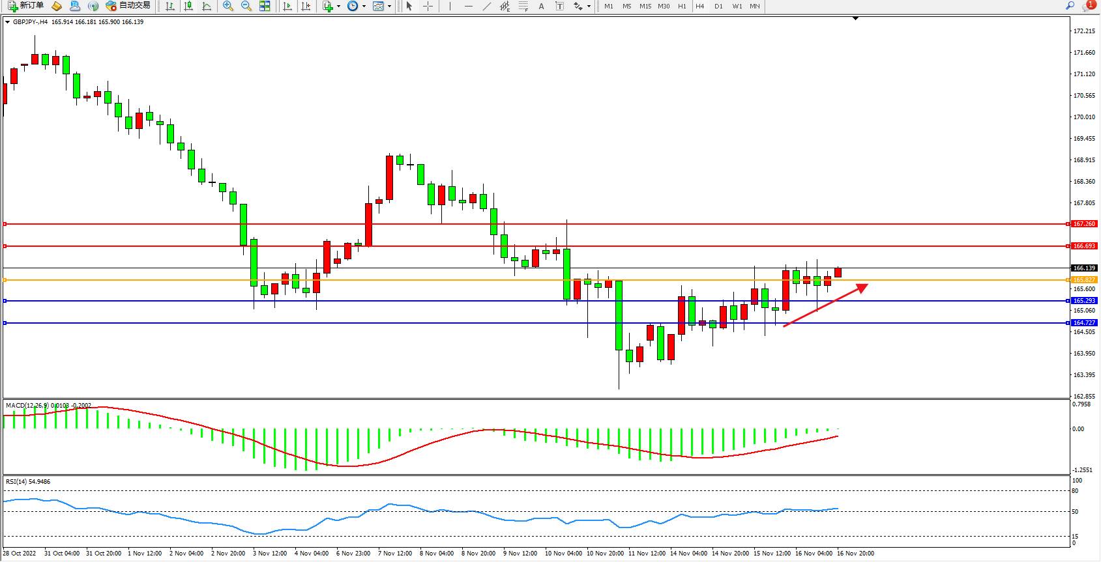Switch chart to line chart display
Image resolution: width=1101 pixels, height=562 pixels.
pyautogui.click(x=207, y=6)
